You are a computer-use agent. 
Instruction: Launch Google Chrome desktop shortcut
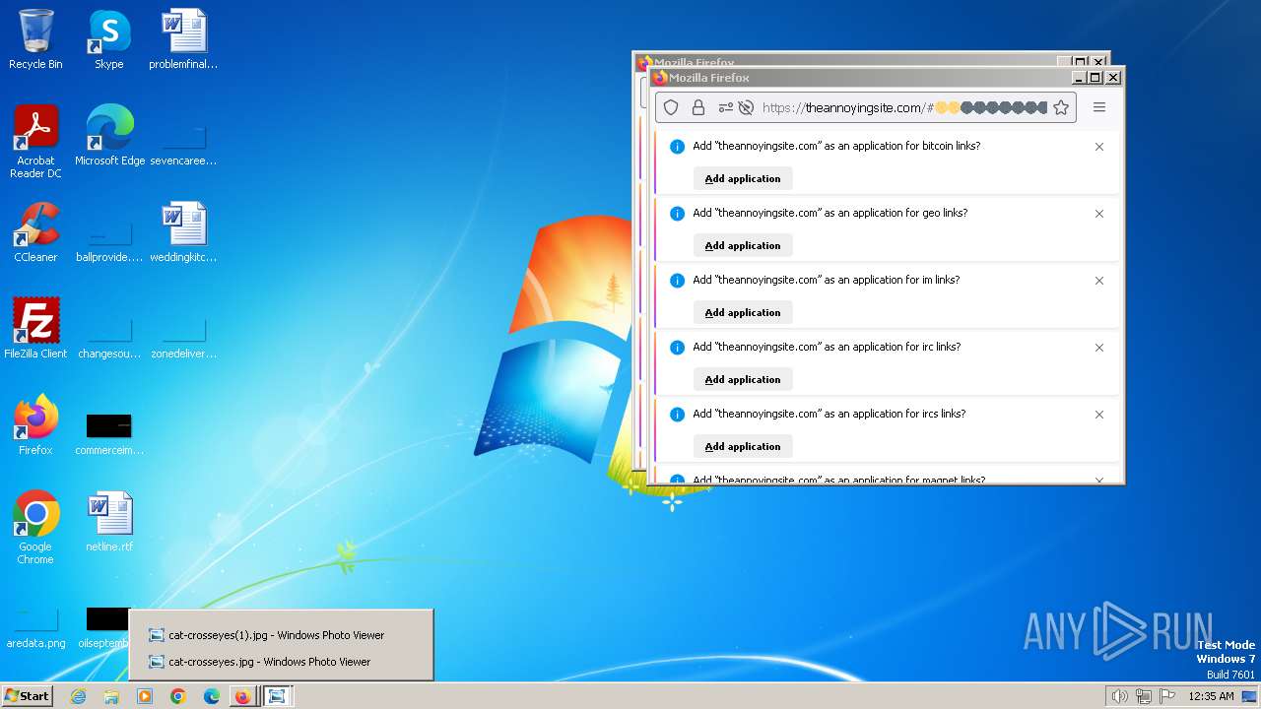[35, 528]
